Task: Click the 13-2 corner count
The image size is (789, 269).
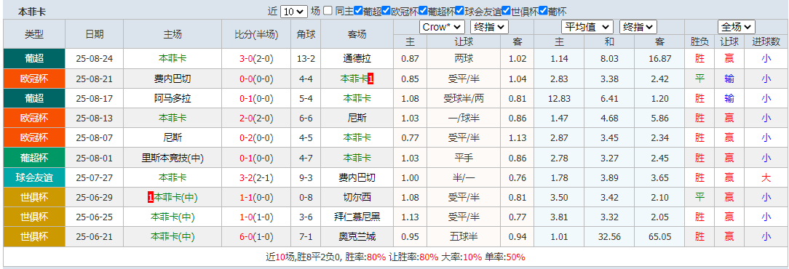Action: (306, 59)
